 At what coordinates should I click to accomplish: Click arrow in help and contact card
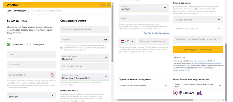tap(166, 86)
